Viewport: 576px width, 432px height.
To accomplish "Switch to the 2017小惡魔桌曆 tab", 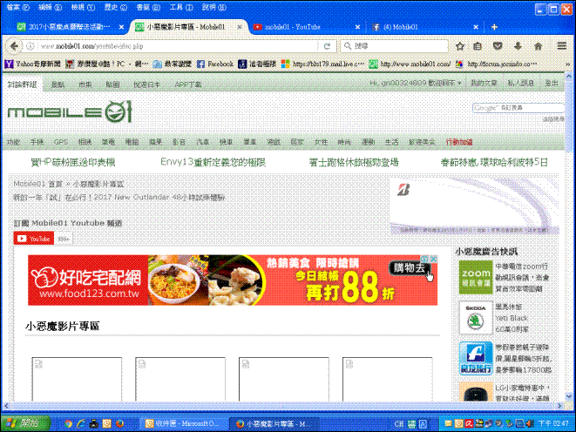I will (x=70, y=27).
